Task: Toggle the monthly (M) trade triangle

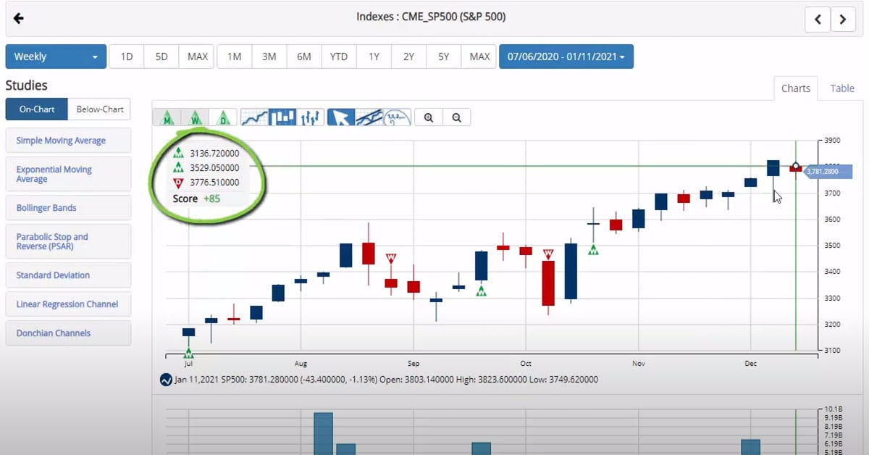Action: tap(167, 117)
